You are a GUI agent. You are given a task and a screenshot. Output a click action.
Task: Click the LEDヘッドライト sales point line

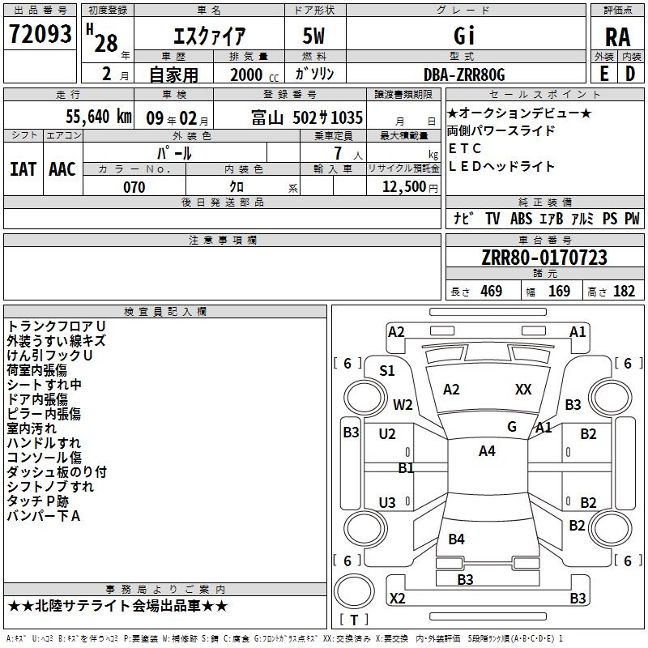[501, 167]
